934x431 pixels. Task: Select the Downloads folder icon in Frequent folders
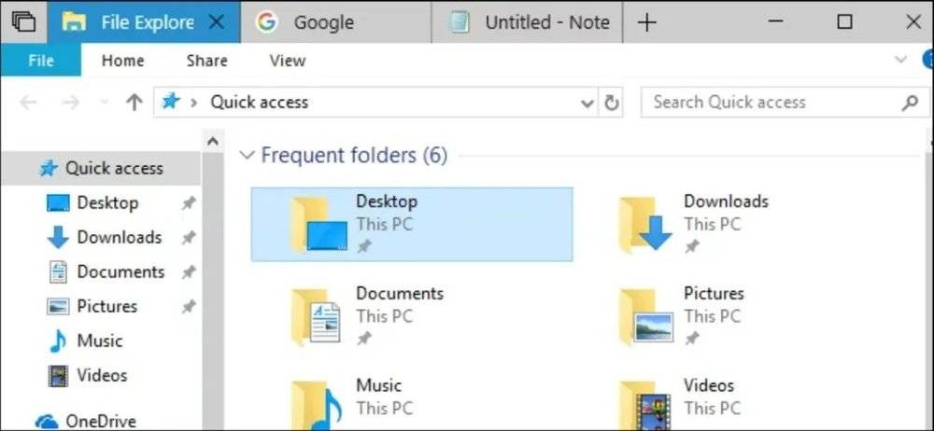pyautogui.click(x=645, y=225)
